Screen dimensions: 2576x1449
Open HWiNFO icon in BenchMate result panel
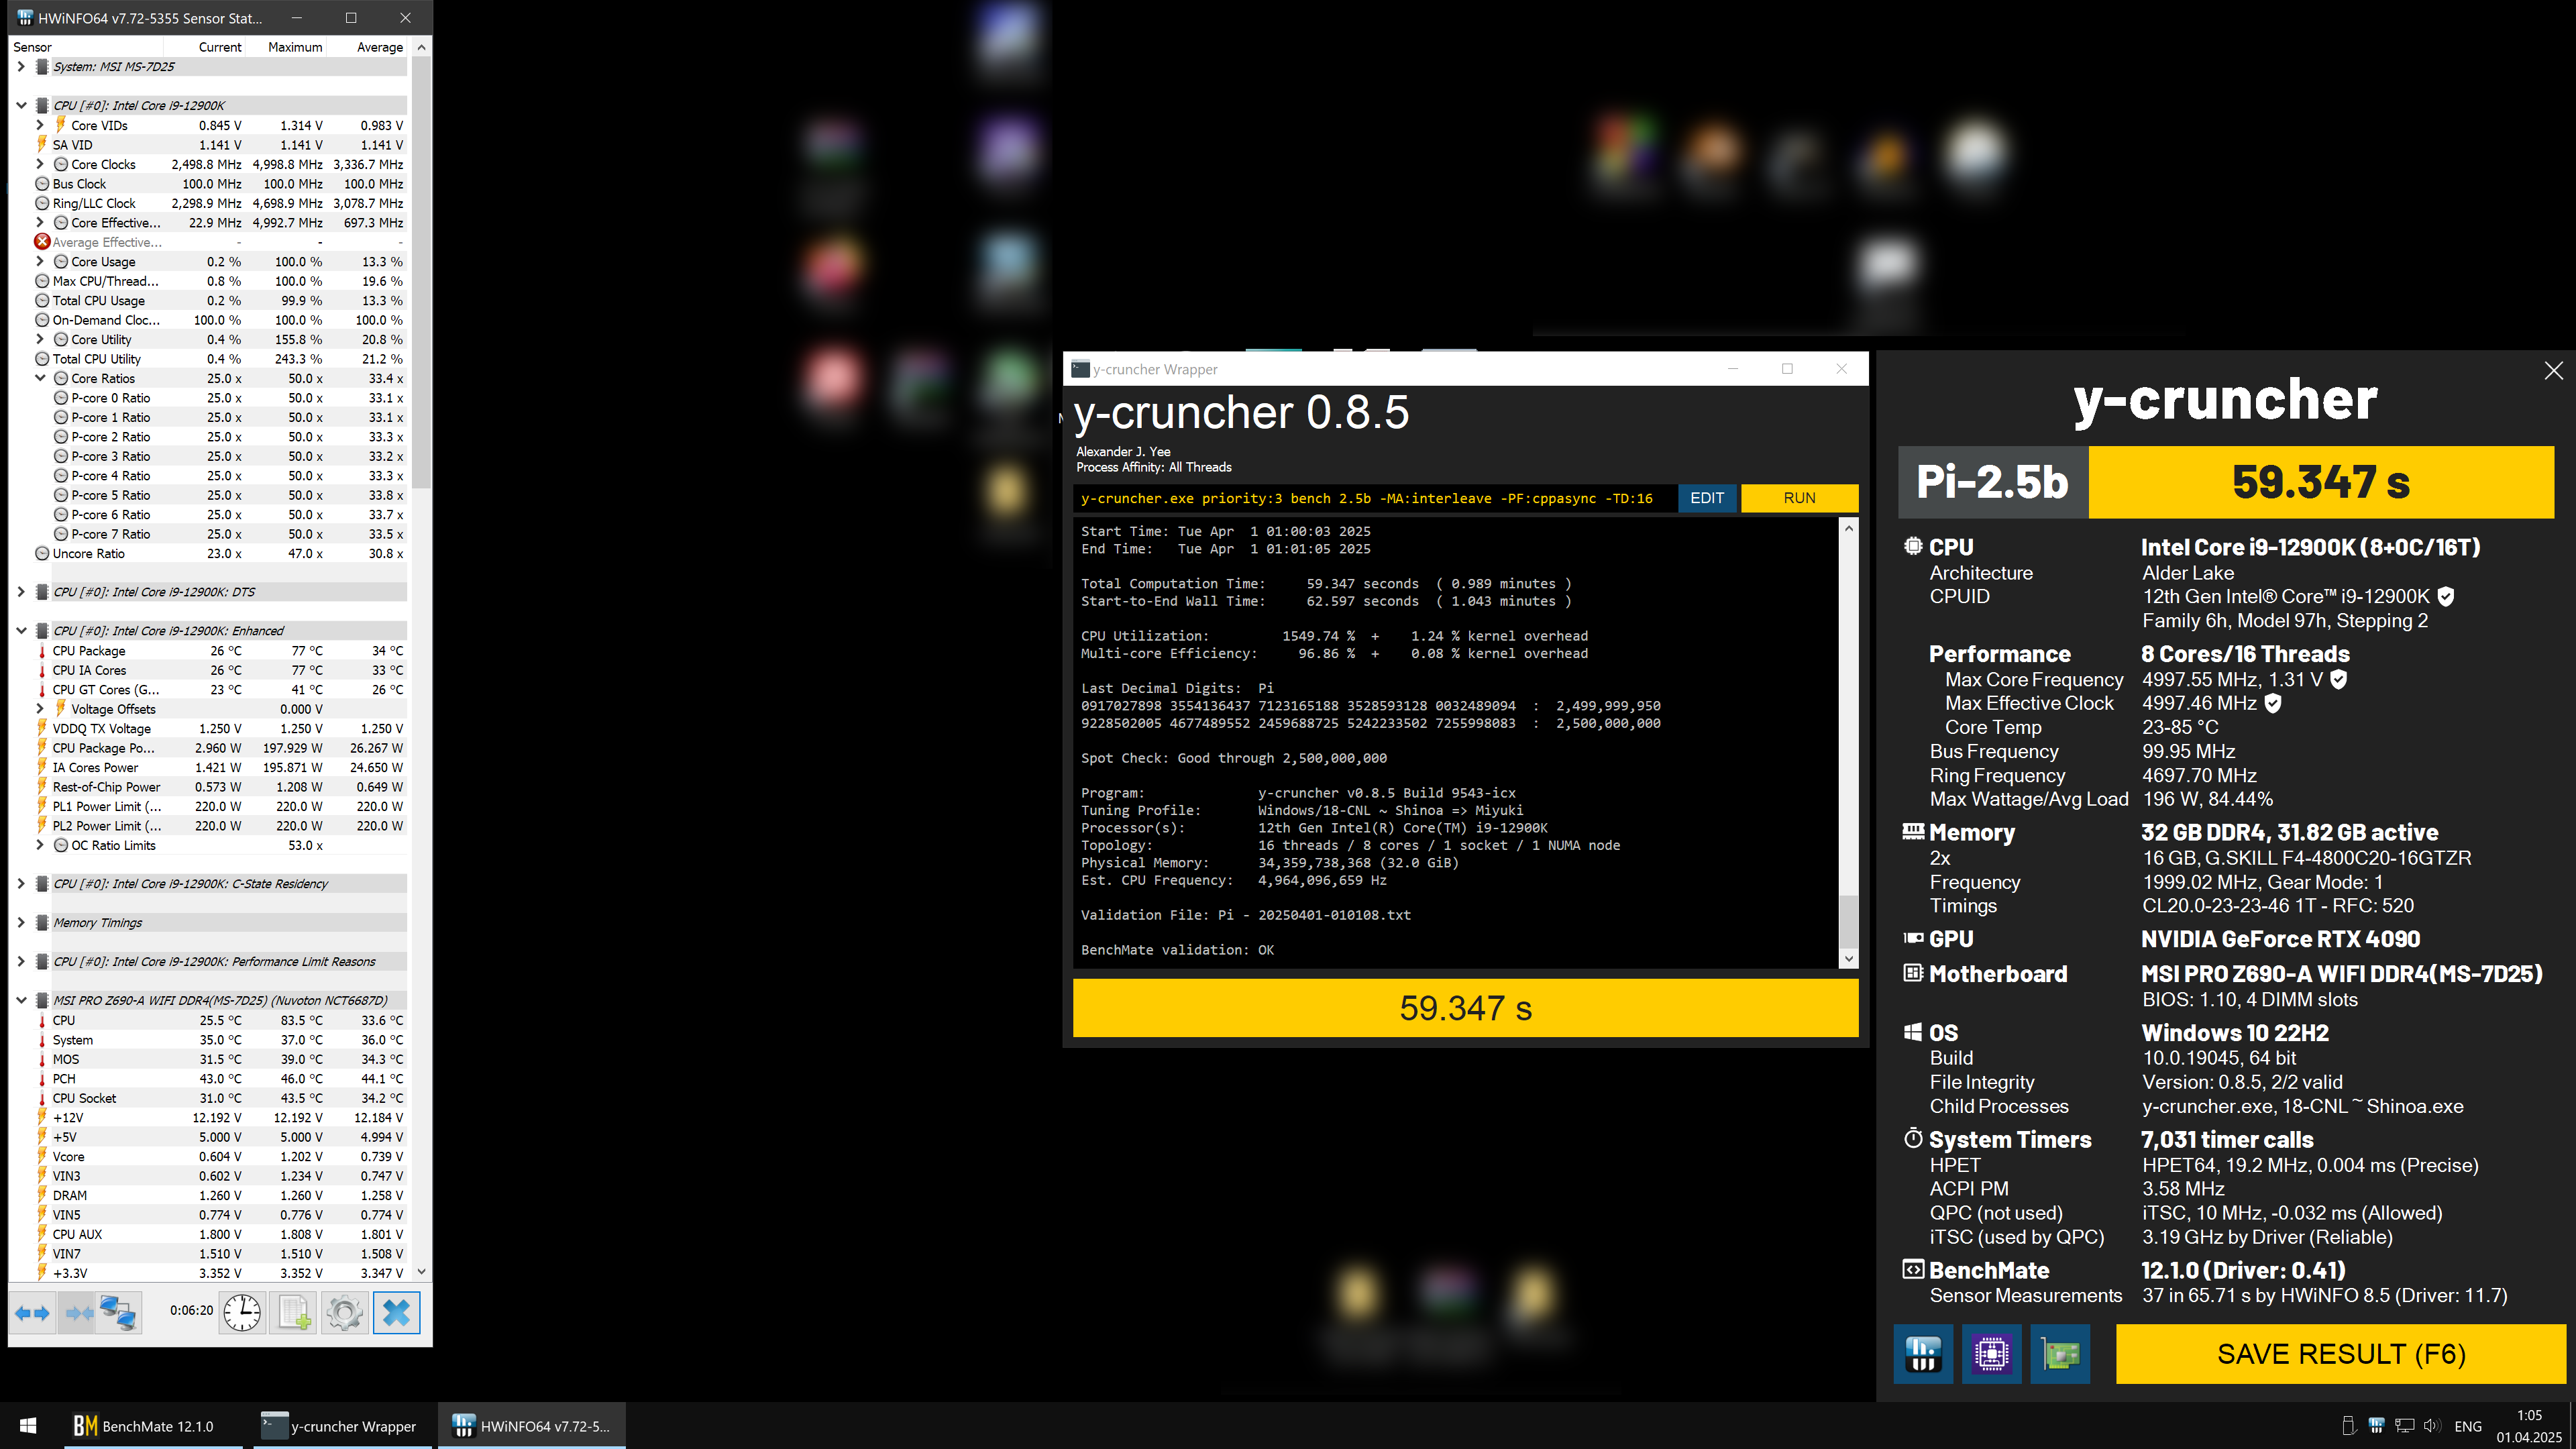click(x=1923, y=1354)
